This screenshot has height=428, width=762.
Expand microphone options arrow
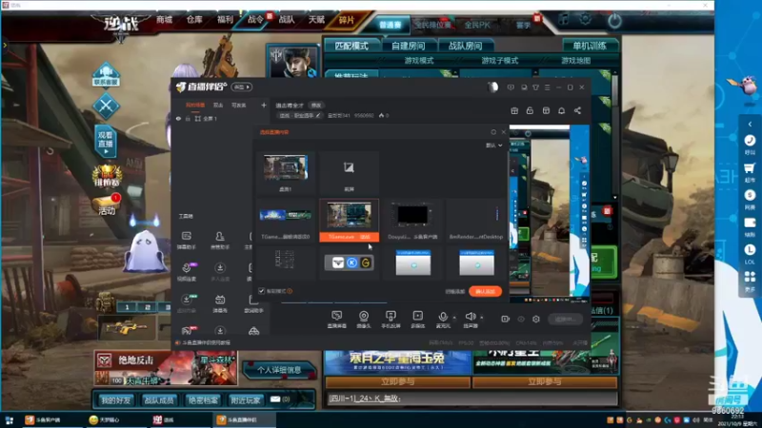click(454, 318)
